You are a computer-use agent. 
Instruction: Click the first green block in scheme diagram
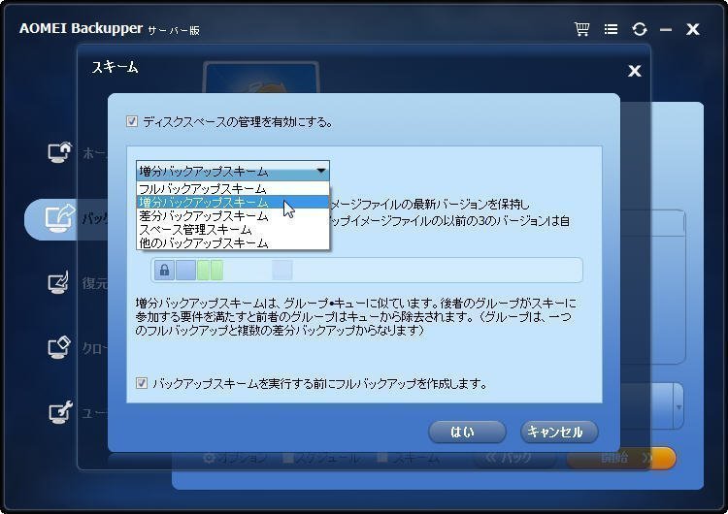point(204,270)
